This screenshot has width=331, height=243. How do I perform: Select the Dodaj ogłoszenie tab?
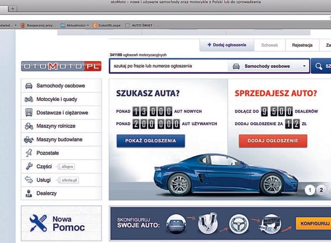(227, 45)
